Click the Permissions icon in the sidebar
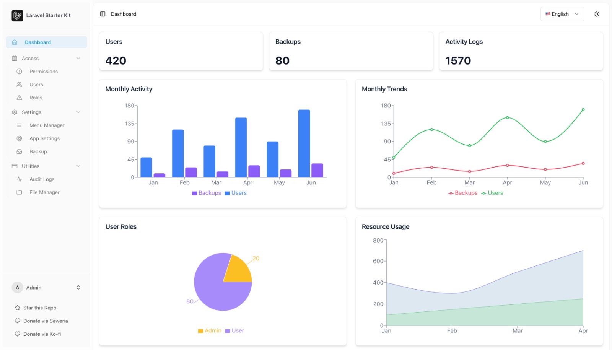 tap(20, 72)
